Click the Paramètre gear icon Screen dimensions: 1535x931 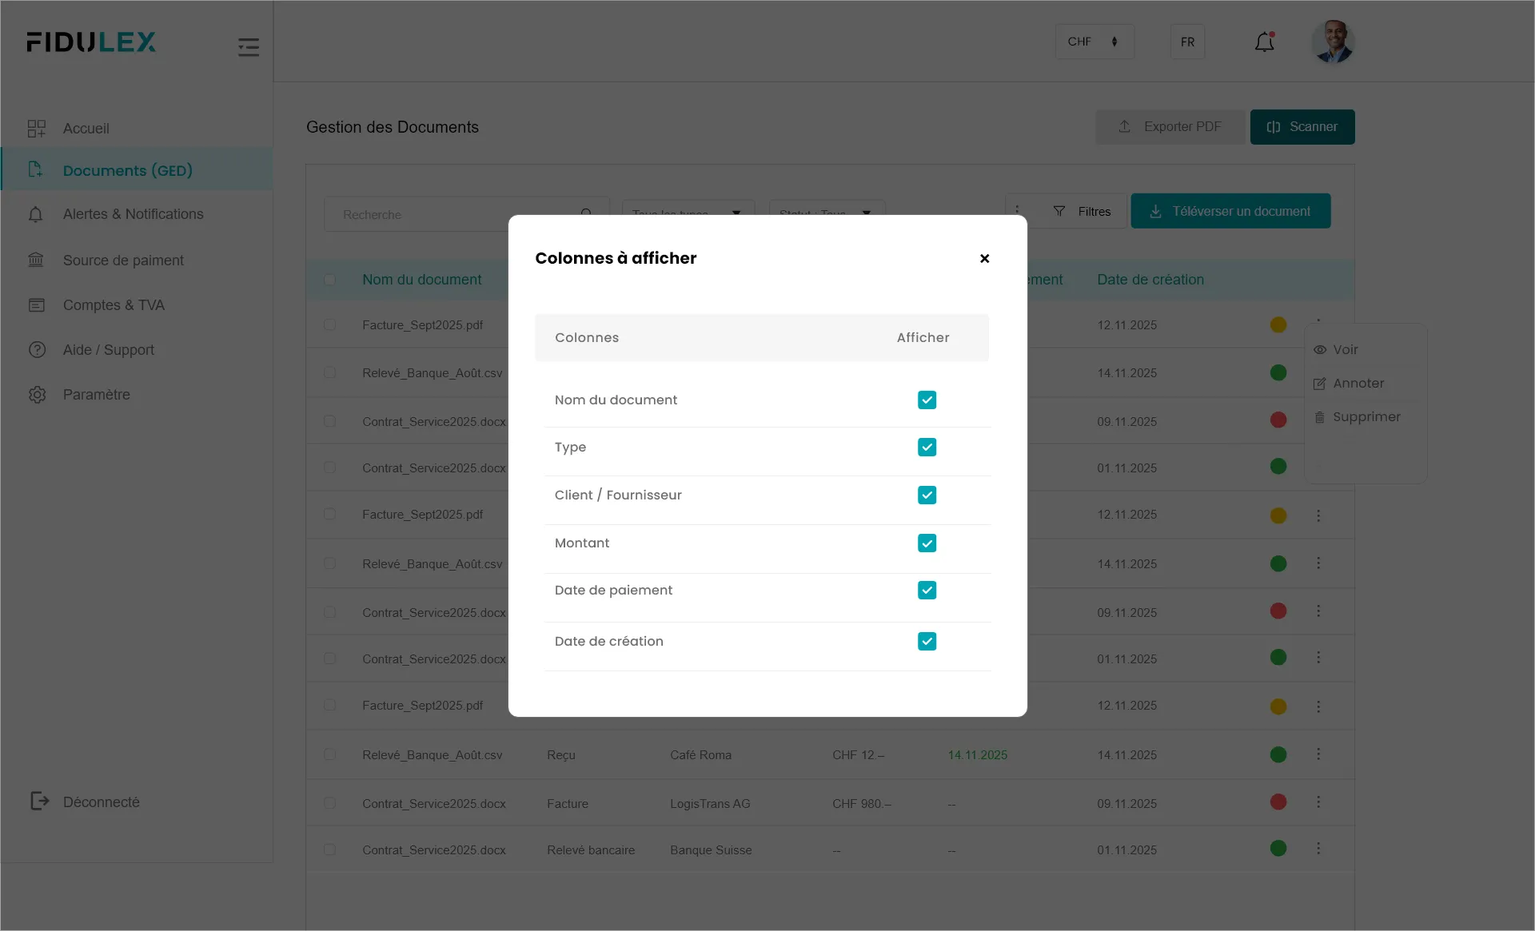[x=37, y=395]
